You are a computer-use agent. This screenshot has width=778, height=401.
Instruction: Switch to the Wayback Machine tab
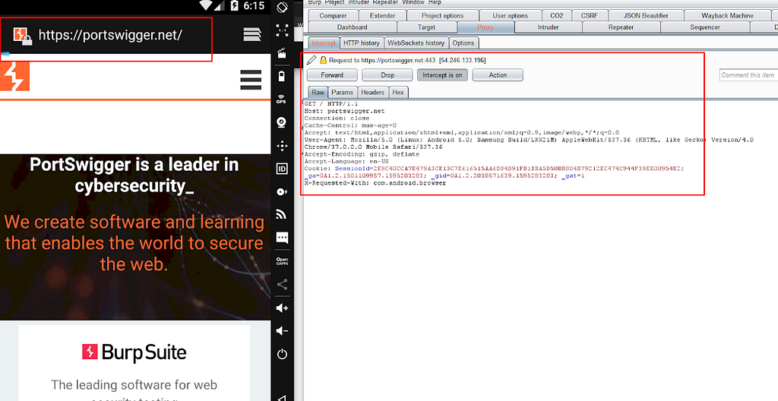[727, 15]
